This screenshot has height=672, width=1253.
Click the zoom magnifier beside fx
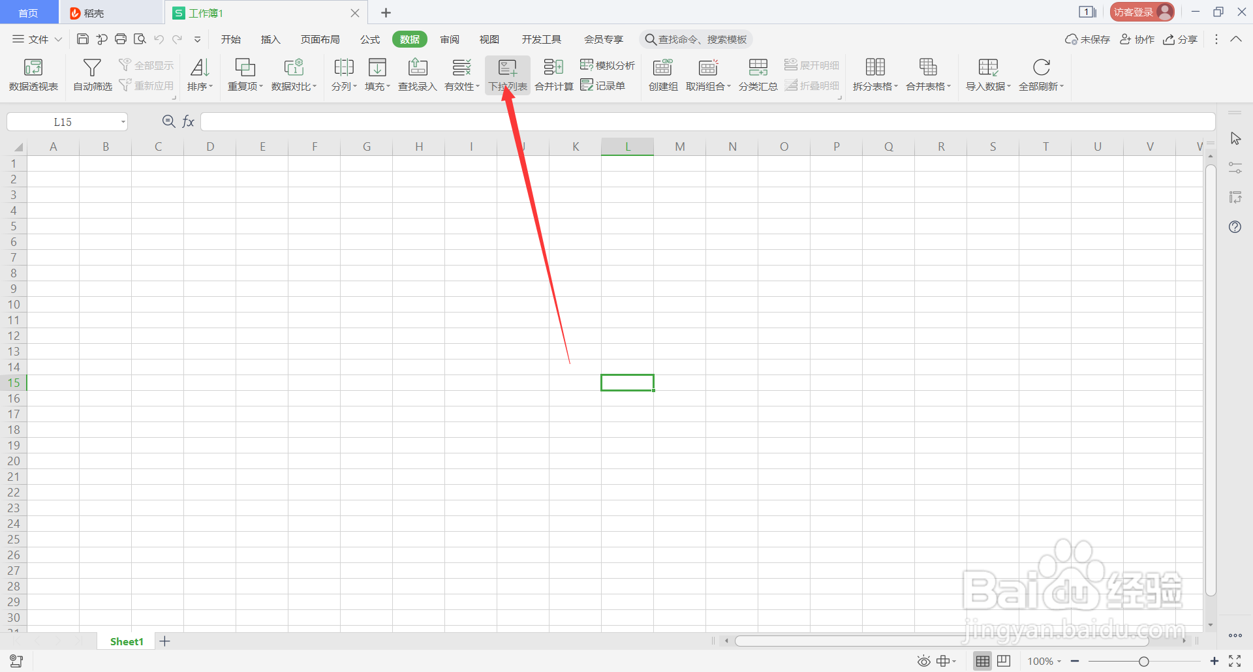(168, 121)
